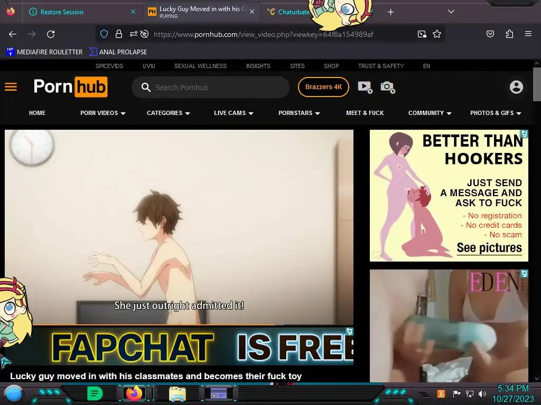Open the network tray icon
The width and height of the screenshot is (541, 405).
[469, 393]
